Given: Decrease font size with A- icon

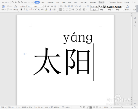Looking at the screenshot, I should [x=48, y=6].
